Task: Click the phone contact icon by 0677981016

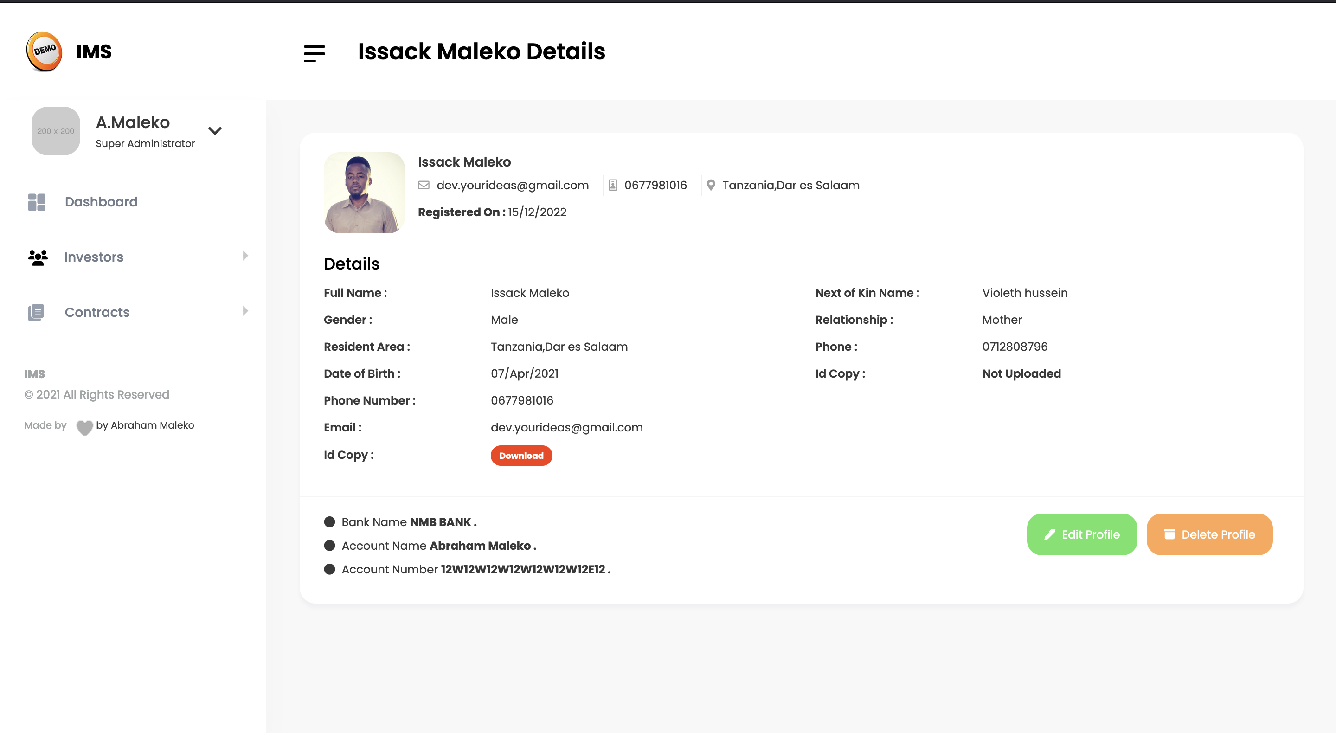Action: [612, 185]
